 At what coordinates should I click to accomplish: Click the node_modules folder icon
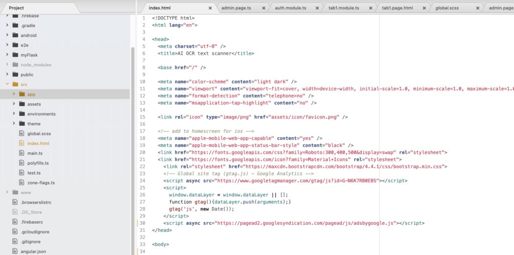tap(15, 65)
